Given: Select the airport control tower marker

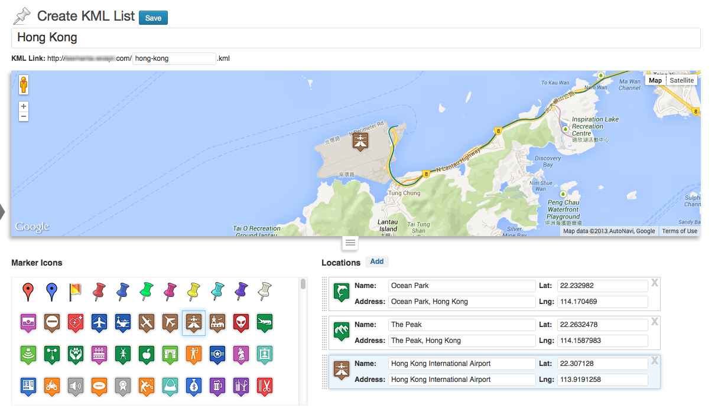Looking at the screenshot, I should tap(217, 323).
